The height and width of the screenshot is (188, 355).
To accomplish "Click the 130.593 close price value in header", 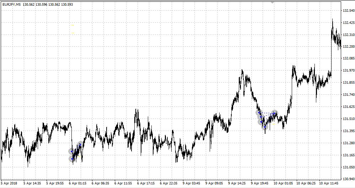I will (x=67, y=4).
